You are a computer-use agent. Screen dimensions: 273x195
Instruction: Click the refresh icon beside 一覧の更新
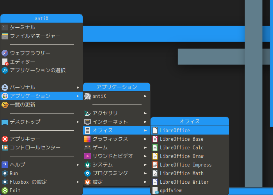(x=5, y=105)
